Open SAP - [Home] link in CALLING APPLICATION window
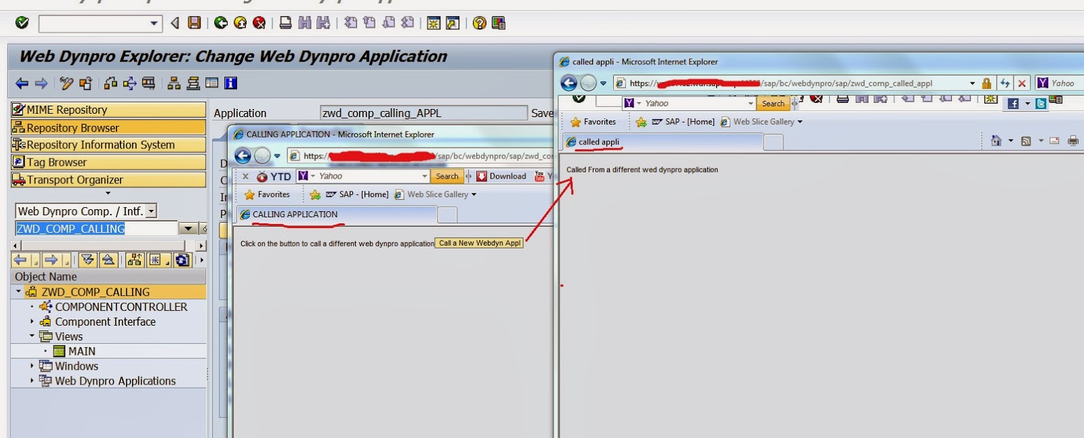1084x438 pixels. (358, 194)
